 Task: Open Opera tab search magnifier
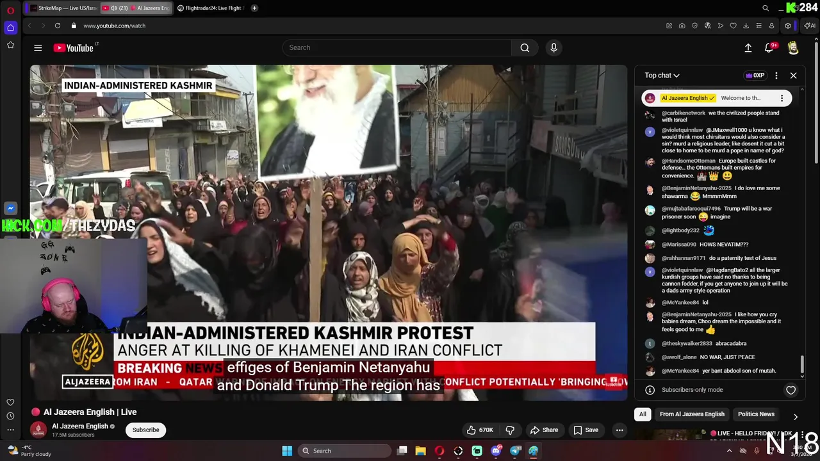click(765, 8)
